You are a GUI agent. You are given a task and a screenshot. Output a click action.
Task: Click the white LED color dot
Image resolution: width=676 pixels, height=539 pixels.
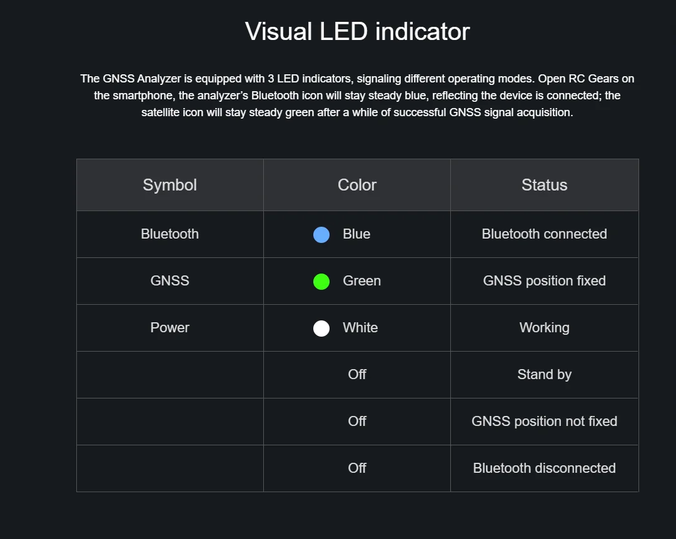coord(321,329)
